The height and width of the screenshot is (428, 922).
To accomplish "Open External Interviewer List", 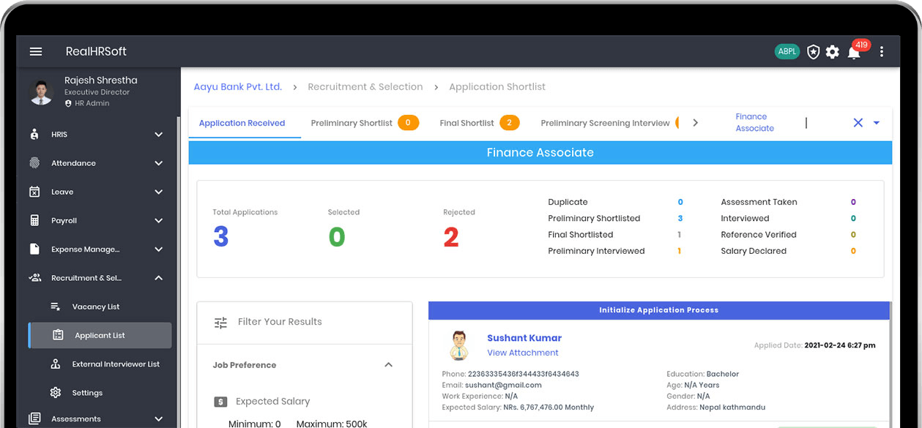I will coord(115,364).
